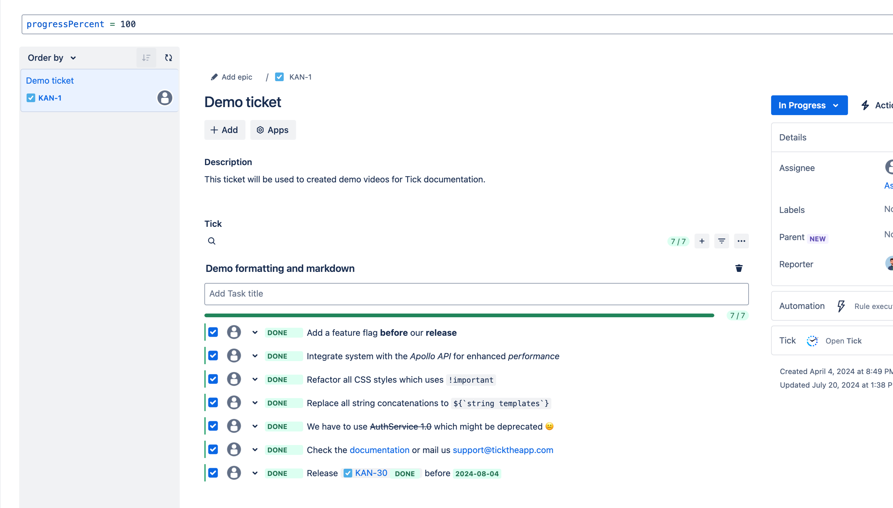Expand chevron on 'Integrate system with Apollo API' task

click(x=255, y=356)
